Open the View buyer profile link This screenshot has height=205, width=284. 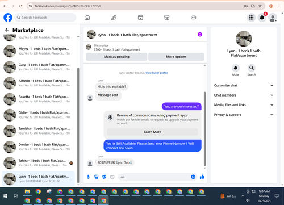157,73
